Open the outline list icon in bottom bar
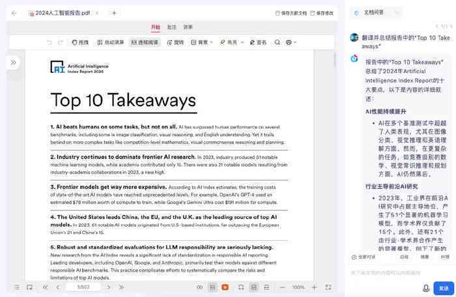456x297 pixels. tap(17, 287)
